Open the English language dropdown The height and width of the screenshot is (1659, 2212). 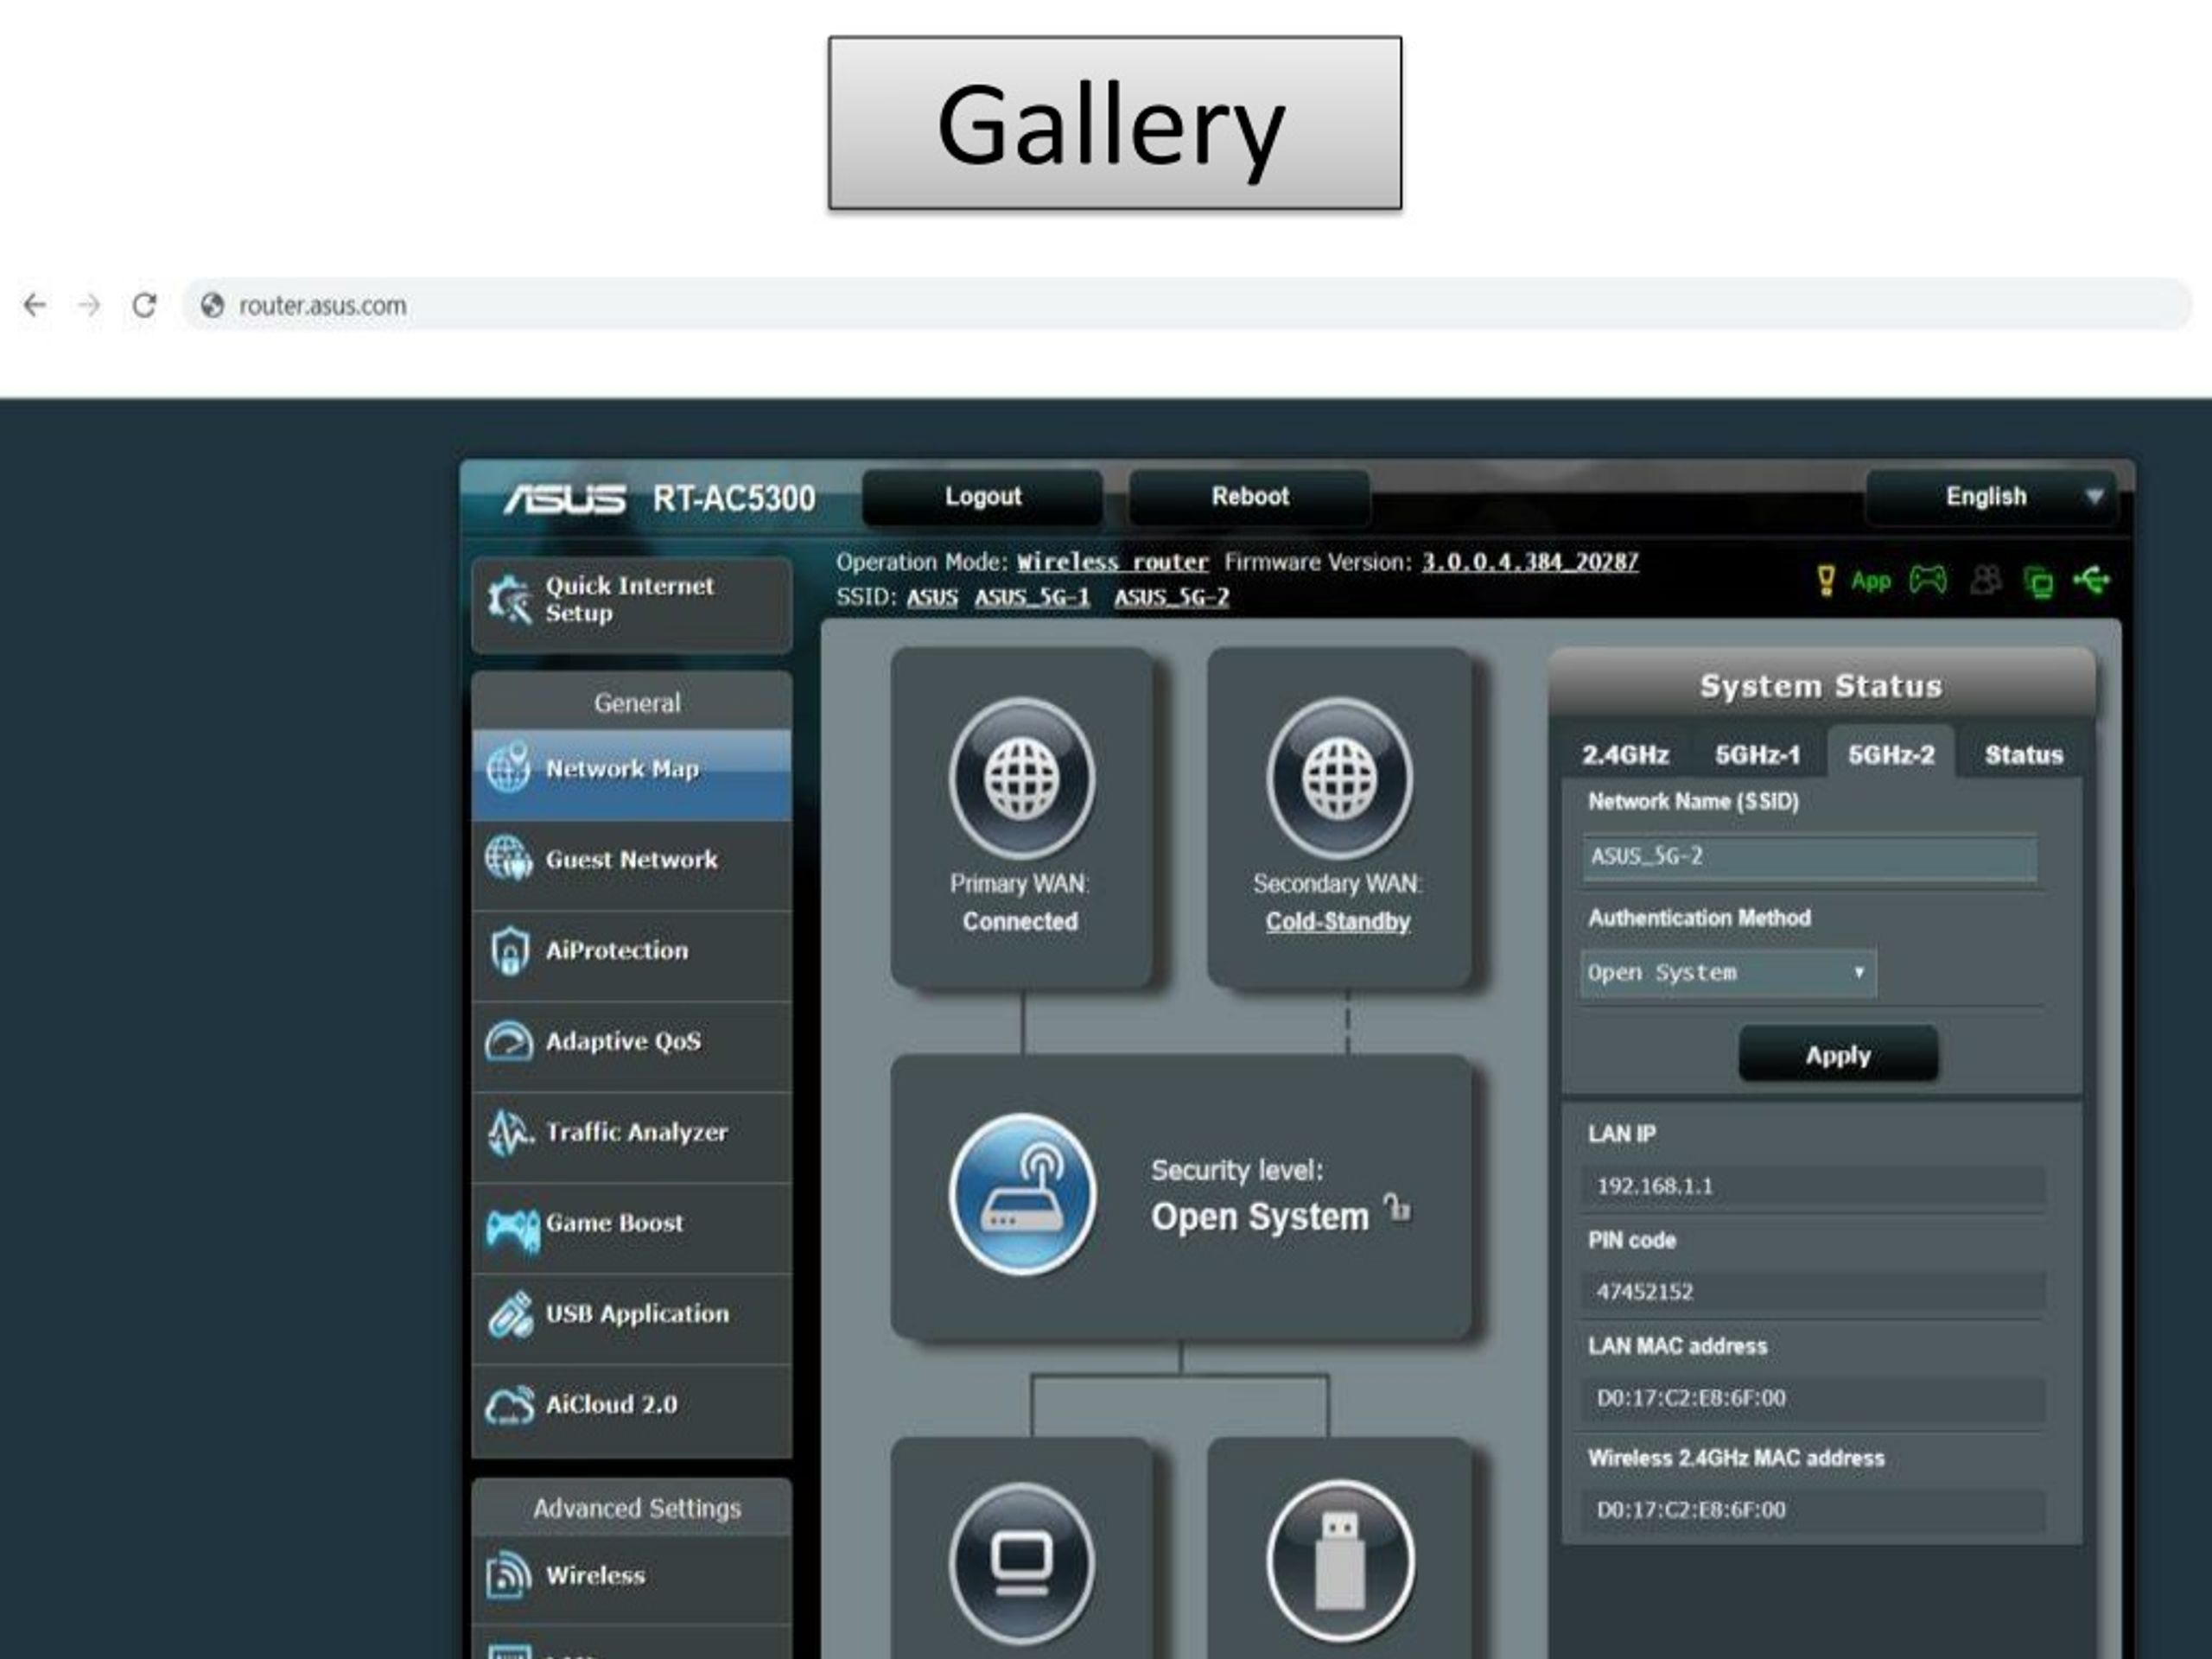click(x=1990, y=497)
